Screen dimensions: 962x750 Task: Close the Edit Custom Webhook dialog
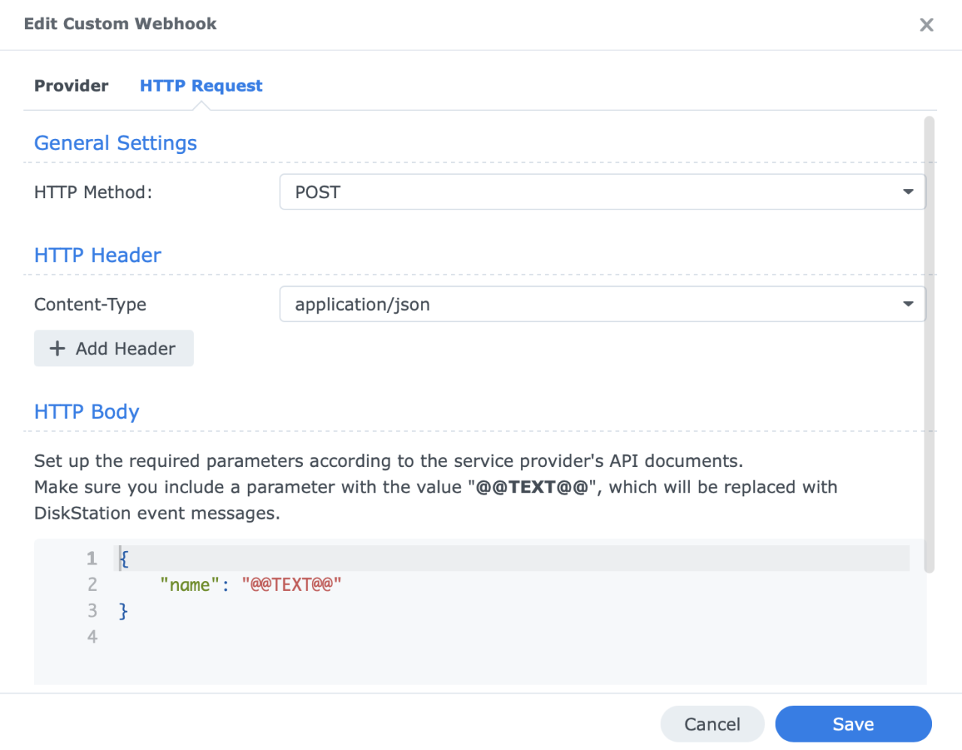click(x=926, y=25)
